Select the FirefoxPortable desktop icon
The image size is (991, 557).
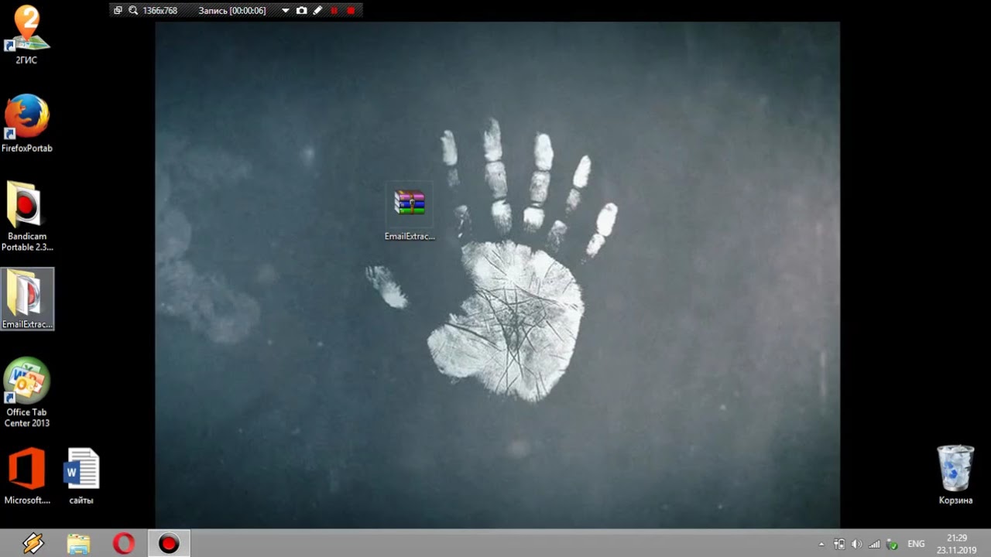click(x=26, y=122)
